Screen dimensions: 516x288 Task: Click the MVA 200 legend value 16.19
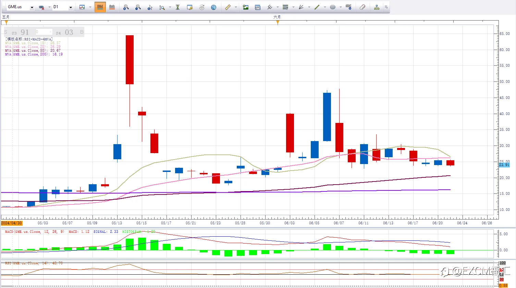click(x=58, y=54)
